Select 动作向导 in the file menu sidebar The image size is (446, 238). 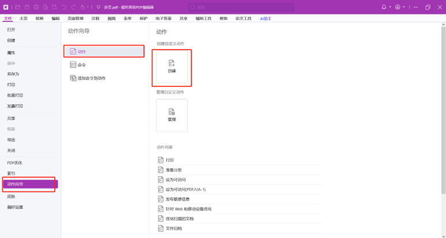point(31,184)
